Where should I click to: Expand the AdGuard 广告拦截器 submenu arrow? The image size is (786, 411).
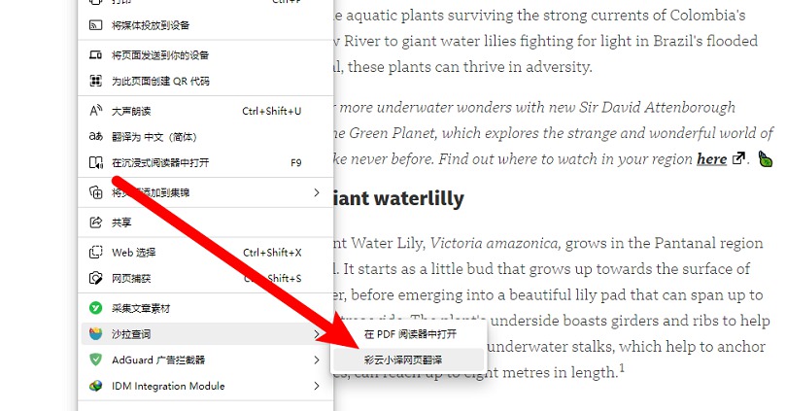click(x=317, y=360)
